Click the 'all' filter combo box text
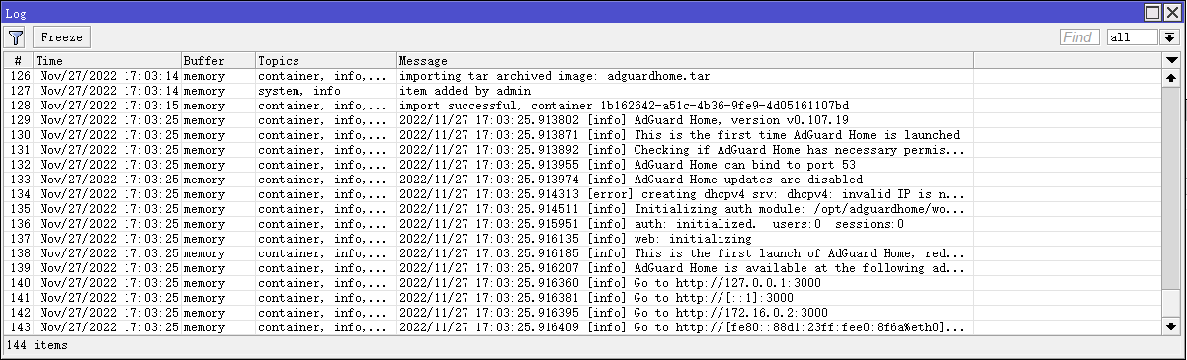Viewport: 1187px width, 360px height. tap(1132, 37)
